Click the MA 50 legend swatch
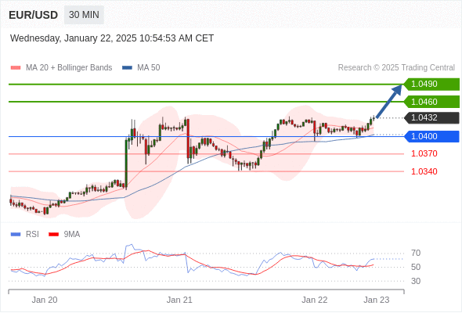Screen dimensions: 462x313 (127, 68)
